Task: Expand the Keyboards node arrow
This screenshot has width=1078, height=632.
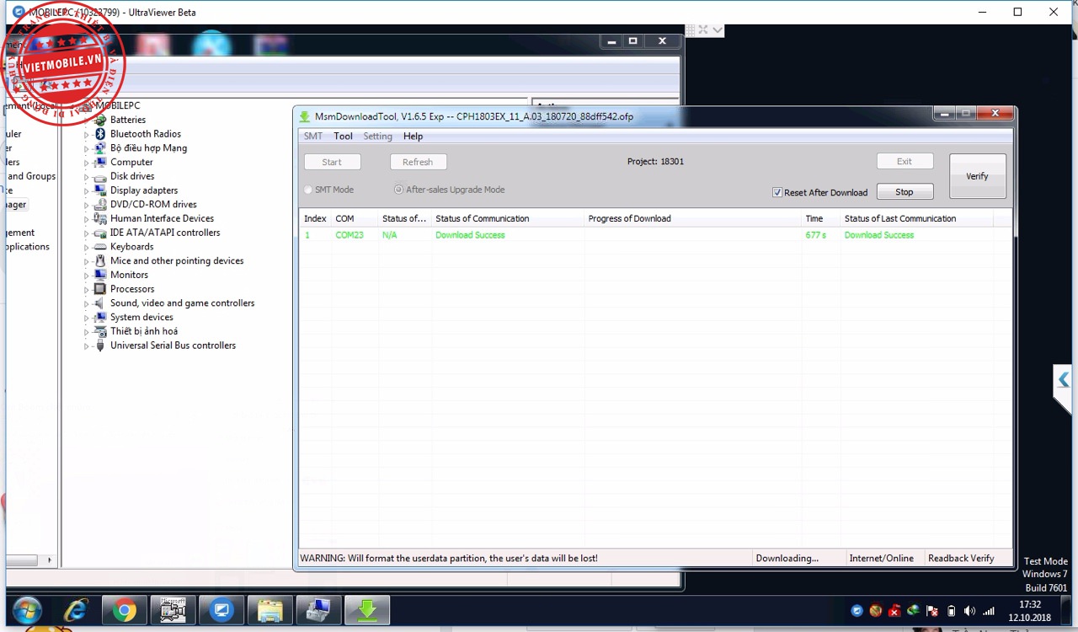Action: click(86, 247)
